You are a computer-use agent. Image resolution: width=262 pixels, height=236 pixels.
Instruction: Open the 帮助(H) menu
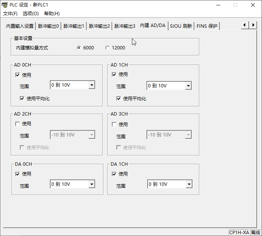tap(52, 14)
